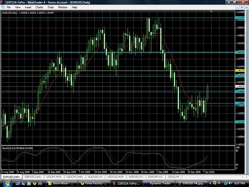Click the chart shift triangle marker

[211, 12]
